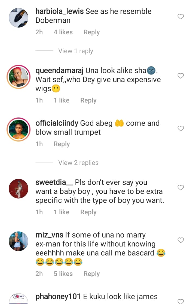Viewport: 196px width, 304px height.
Task: Reply to miz_vns's comment
Action: (91, 274)
